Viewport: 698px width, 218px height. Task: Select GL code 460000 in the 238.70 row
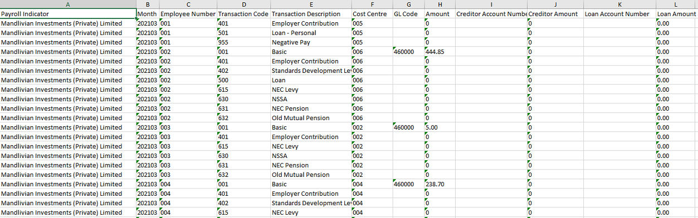click(408, 184)
